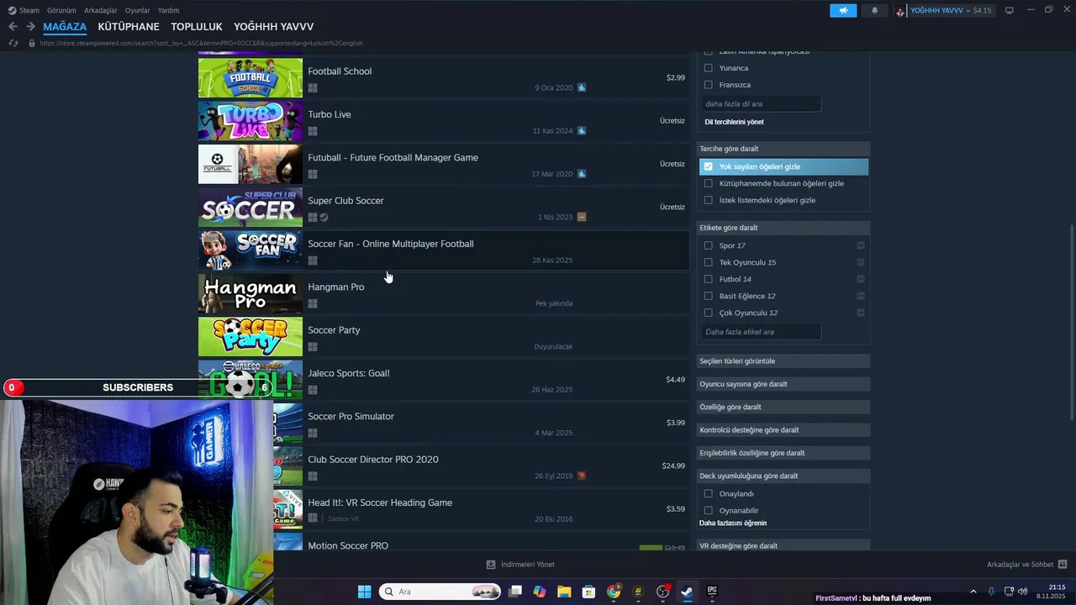Open the Görünüm menu

[x=61, y=10]
